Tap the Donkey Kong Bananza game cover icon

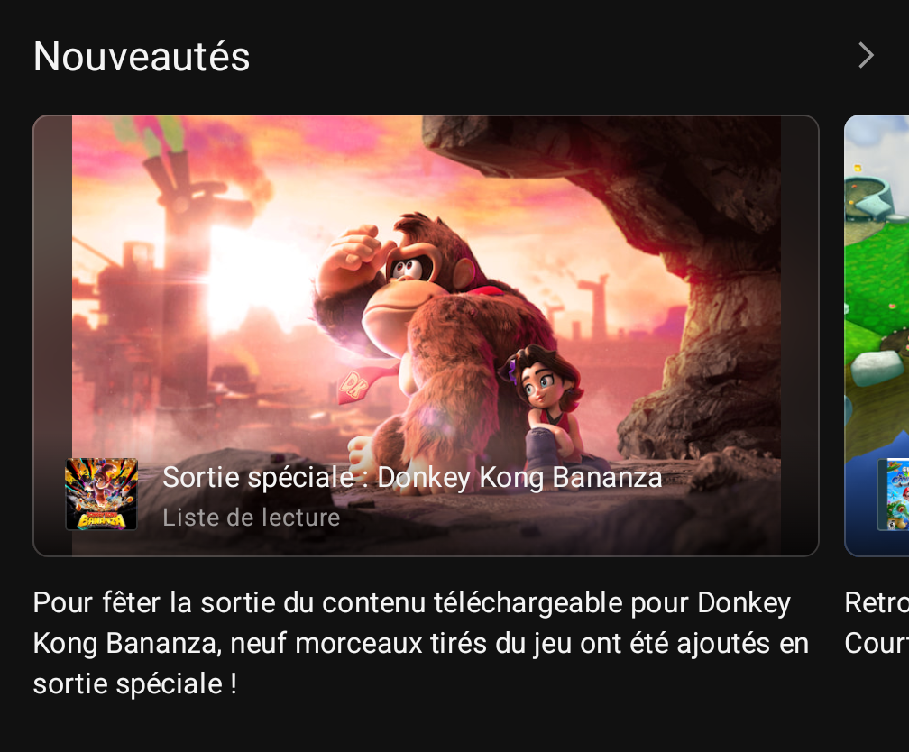(101, 494)
